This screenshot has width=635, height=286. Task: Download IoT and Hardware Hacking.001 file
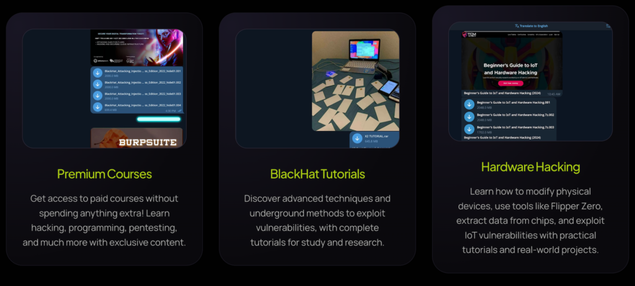pos(469,104)
